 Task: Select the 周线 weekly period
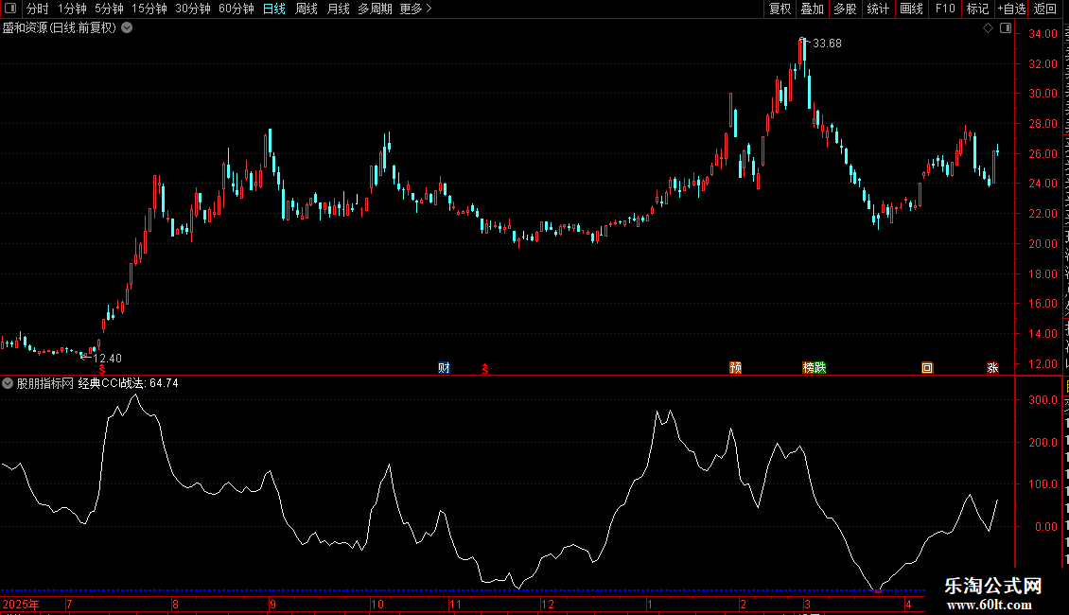pyautogui.click(x=307, y=9)
